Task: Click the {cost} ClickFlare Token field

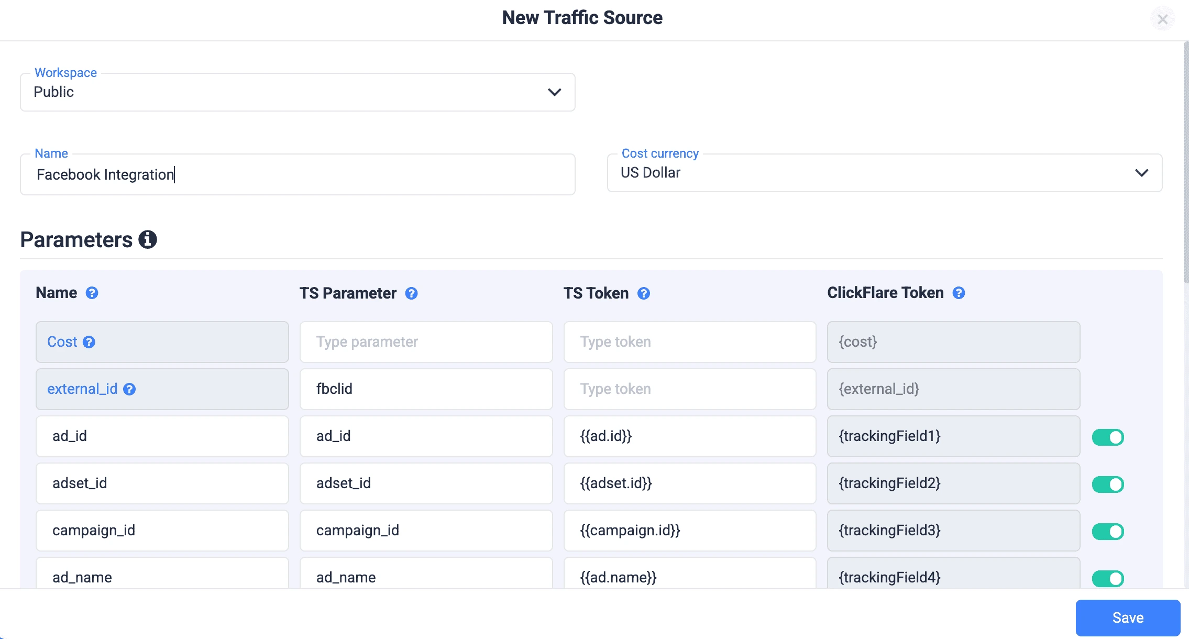Action: [x=953, y=342]
